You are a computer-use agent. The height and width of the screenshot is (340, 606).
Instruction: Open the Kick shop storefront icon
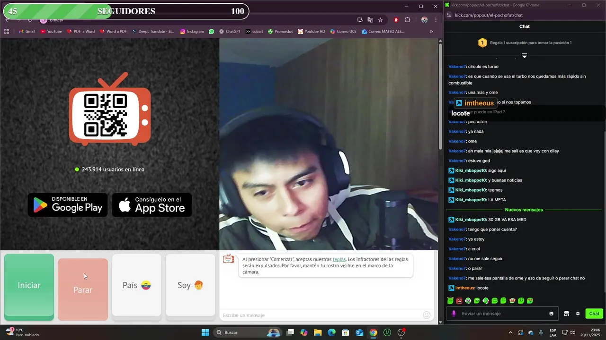point(566,314)
